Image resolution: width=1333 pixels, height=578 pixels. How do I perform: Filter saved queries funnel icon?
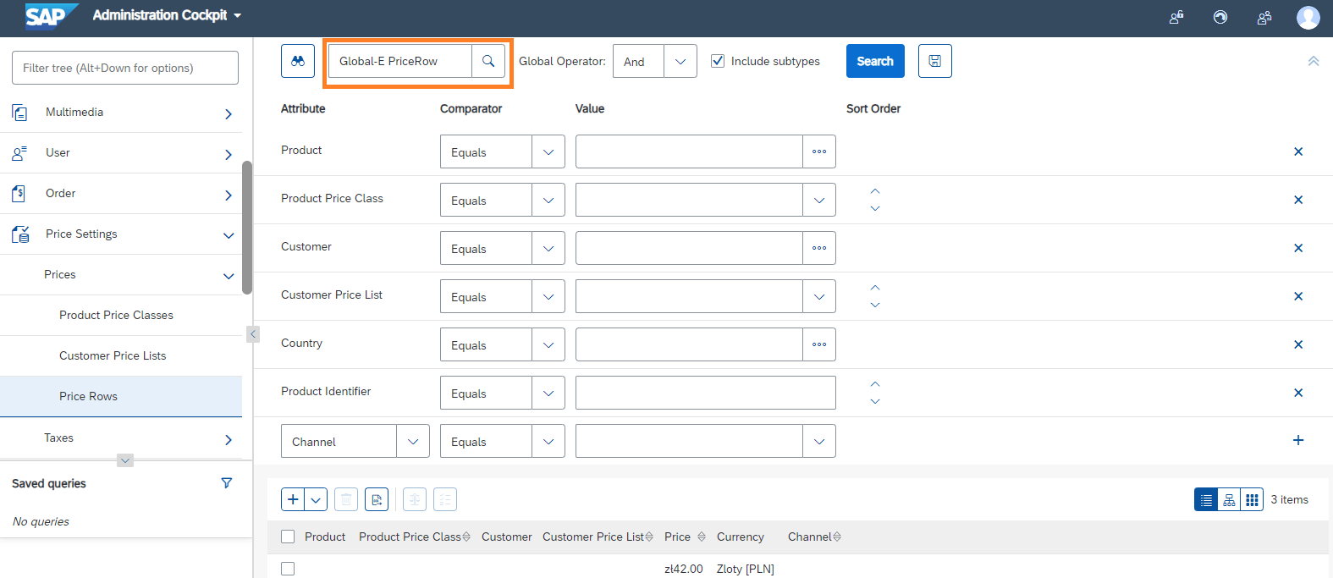(226, 483)
